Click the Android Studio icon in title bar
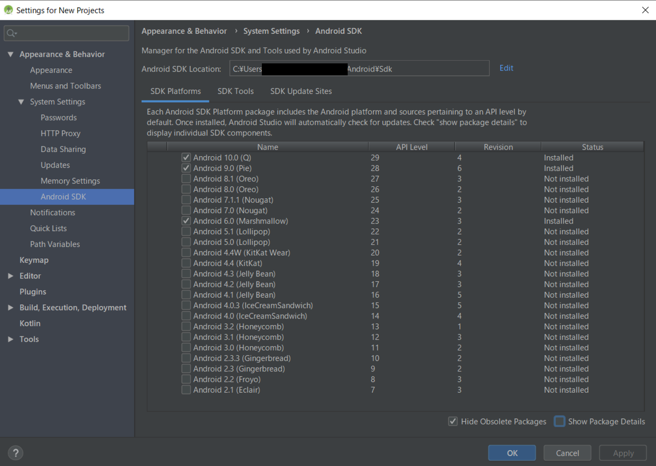Screen dimensions: 656x466 (8, 10)
